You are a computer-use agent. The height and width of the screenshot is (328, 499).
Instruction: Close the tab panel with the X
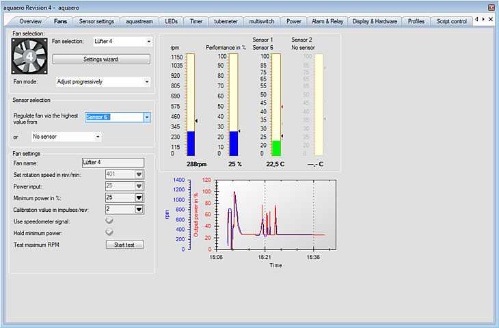tap(490, 20)
